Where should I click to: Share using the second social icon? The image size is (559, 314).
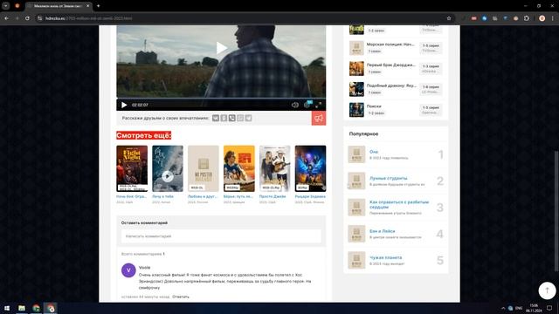point(224,119)
